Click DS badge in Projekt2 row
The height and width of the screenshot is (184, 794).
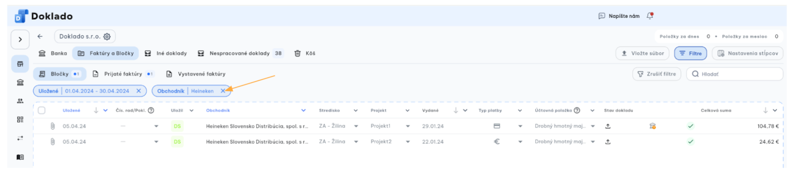tap(177, 142)
